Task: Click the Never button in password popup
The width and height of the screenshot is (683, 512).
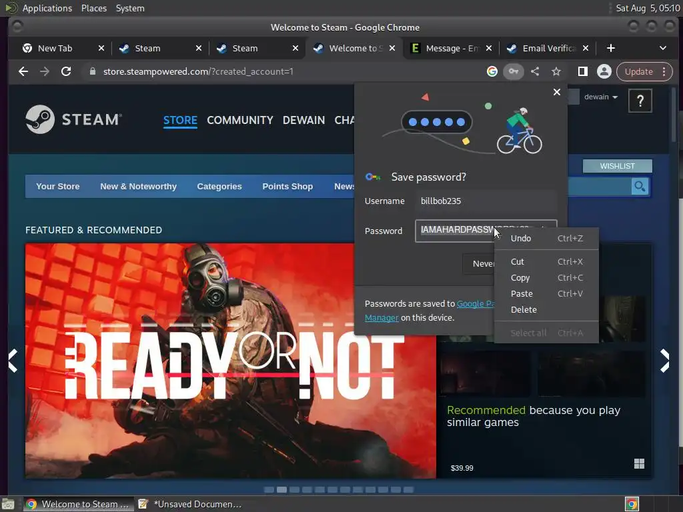Action: [x=479, y=263]
